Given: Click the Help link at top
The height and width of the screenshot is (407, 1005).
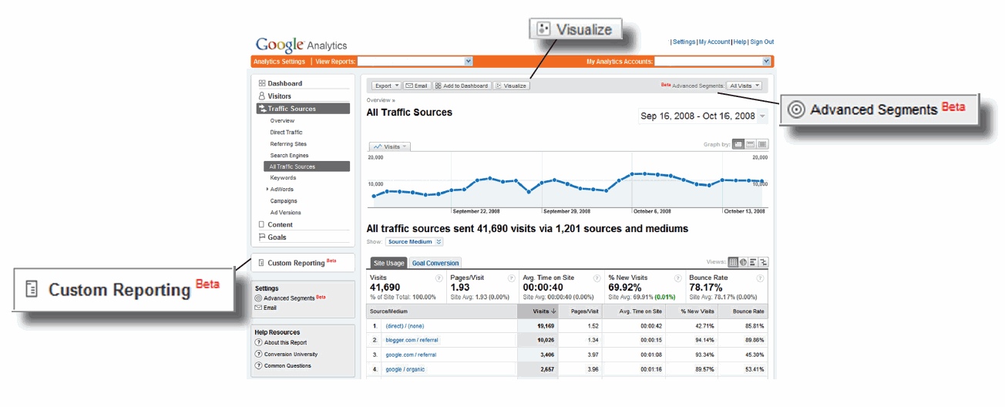Looking at the screenshot, I should 740,42.
